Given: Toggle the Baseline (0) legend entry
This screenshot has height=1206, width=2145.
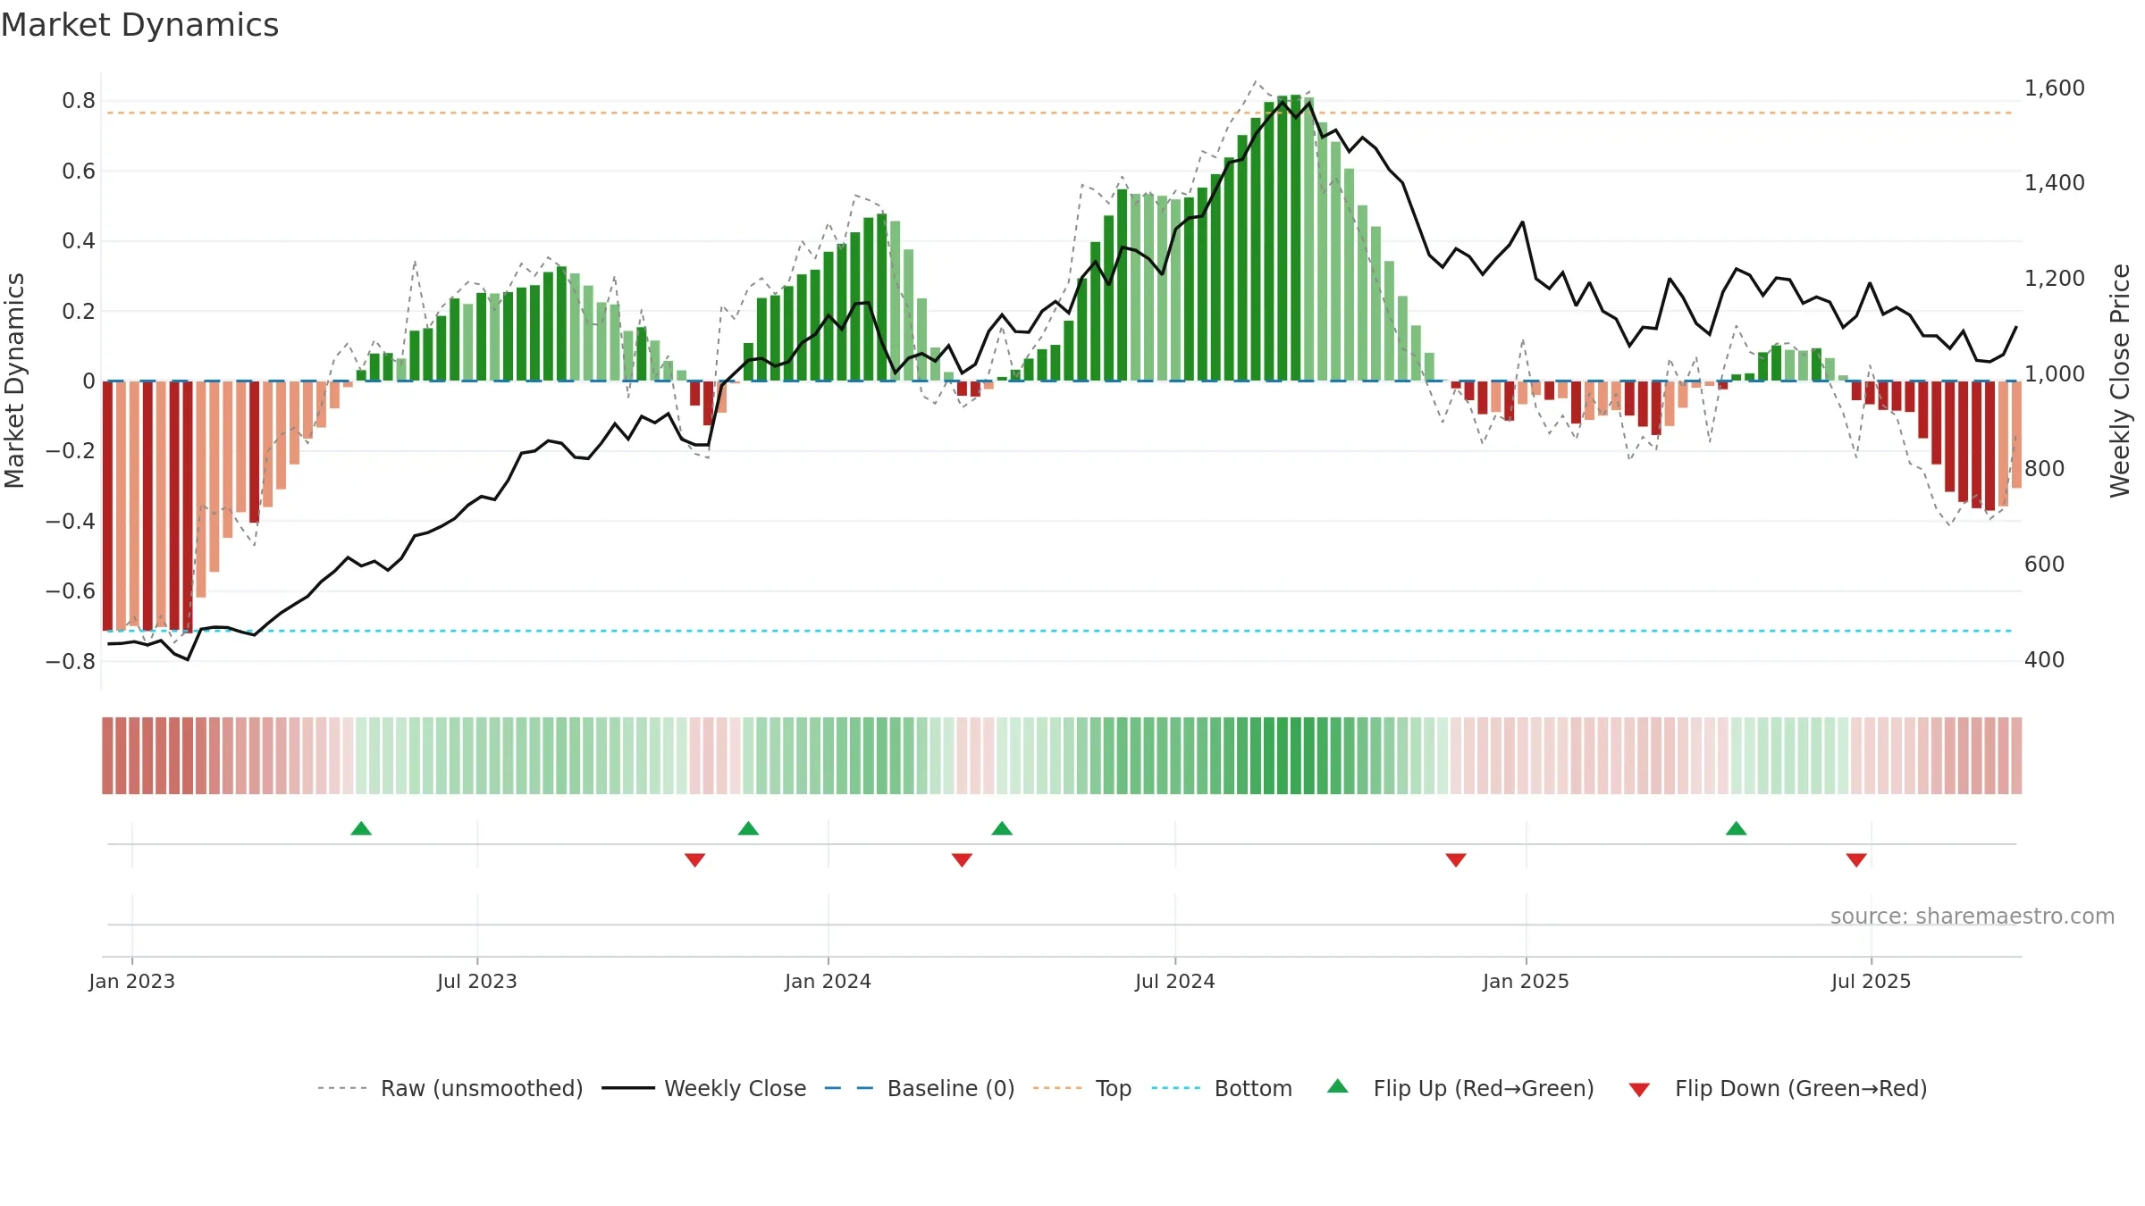Looking at the screenshot, I should 919,1088.
